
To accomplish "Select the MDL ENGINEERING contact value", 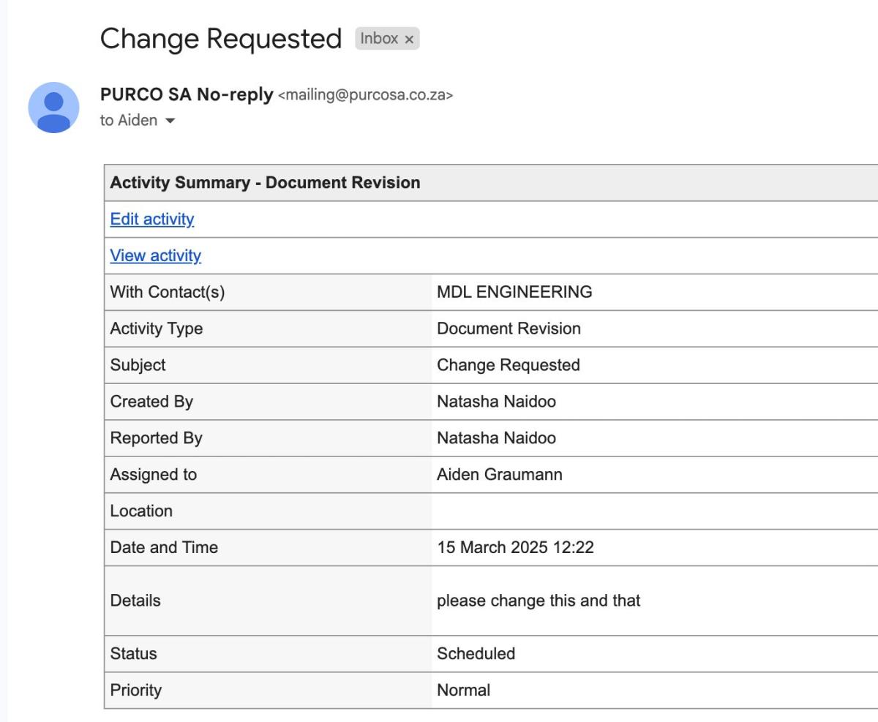I will (514, 292).
